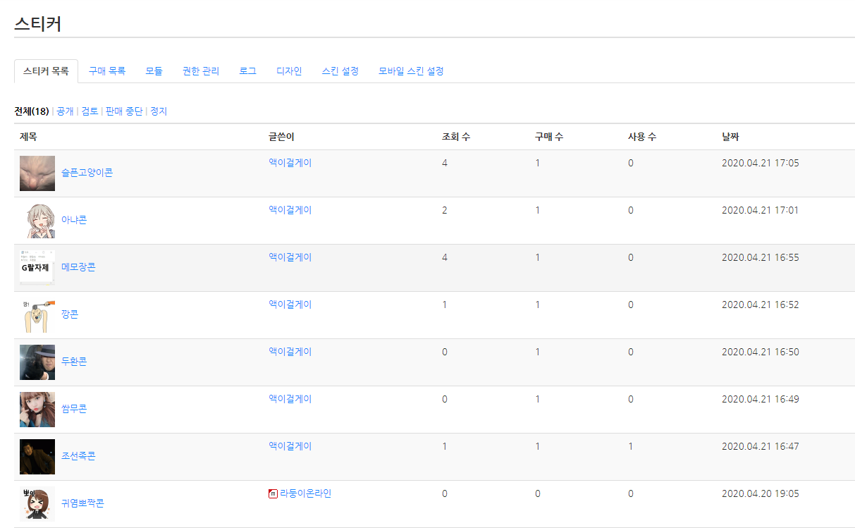Click author 액이걸게이 in the 메모장콘 row
Image resolution: width=855 pixels, height=528 pixels.
click(x=290, y=257)
